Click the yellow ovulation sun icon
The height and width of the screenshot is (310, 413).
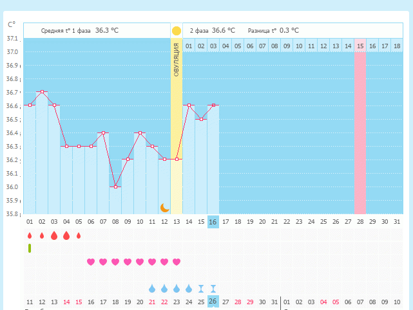tap(177, 30)
